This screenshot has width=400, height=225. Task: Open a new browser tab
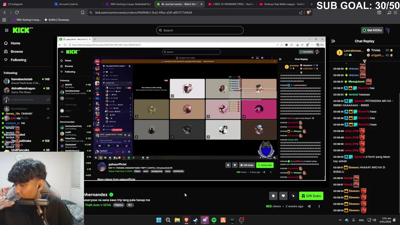pyautogui.click(x=312, y=4)
